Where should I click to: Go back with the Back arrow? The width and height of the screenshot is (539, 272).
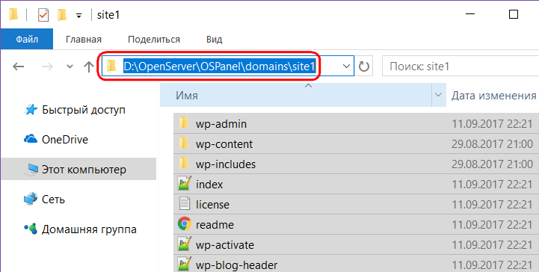[x=18, y=67]
